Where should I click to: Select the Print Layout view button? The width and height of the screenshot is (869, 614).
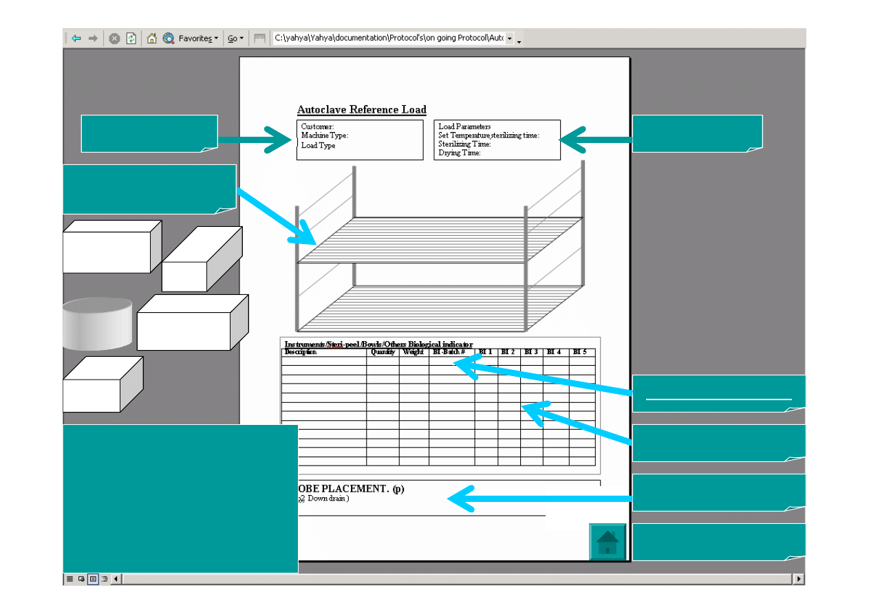click(x=93, y=579)
